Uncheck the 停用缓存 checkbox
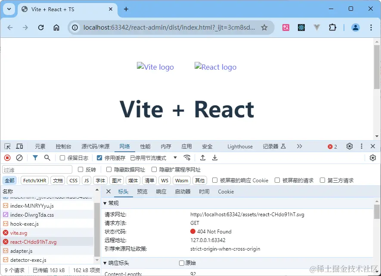Image resolution: width=381 pixels, height=276 pixels. coord(99,158)
